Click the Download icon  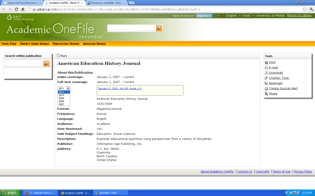click(x=266, y=73)
